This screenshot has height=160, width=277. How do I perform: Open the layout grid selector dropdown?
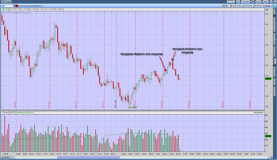tap(231, 2)
